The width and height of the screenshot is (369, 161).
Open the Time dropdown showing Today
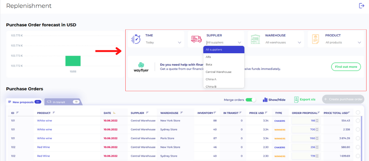[163, 42]
